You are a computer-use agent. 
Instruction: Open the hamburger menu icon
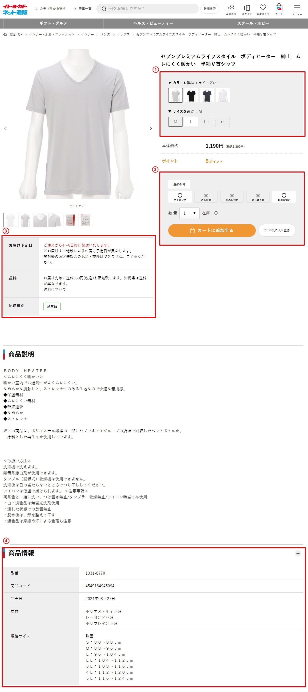coord(297,9)
